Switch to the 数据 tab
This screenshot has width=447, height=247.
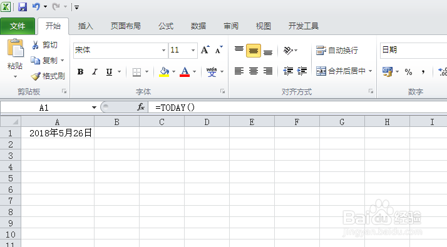pyautogui.click(x=198, y=26)
